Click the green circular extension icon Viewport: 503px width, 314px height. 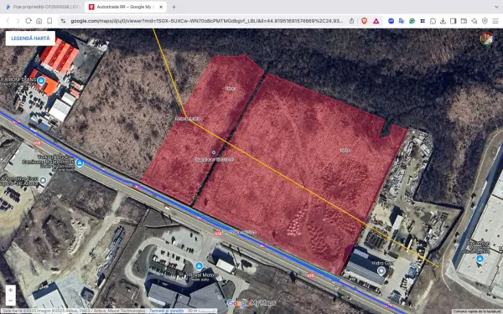412,21
